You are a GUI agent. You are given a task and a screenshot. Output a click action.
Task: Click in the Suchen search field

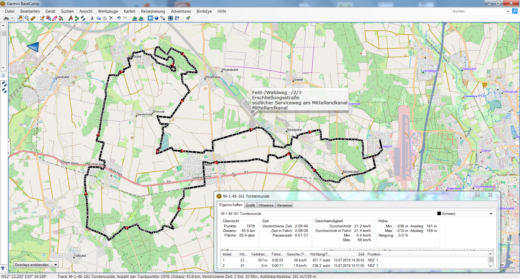point(478,11)
